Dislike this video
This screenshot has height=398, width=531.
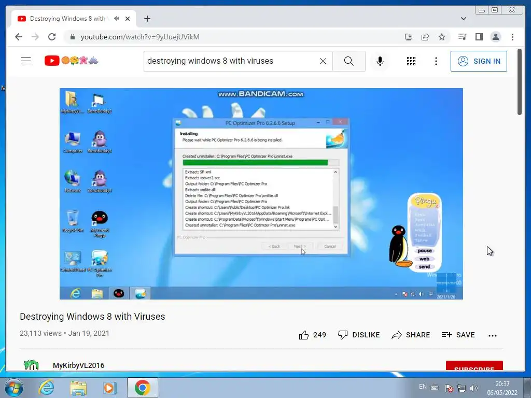[359, 335]
